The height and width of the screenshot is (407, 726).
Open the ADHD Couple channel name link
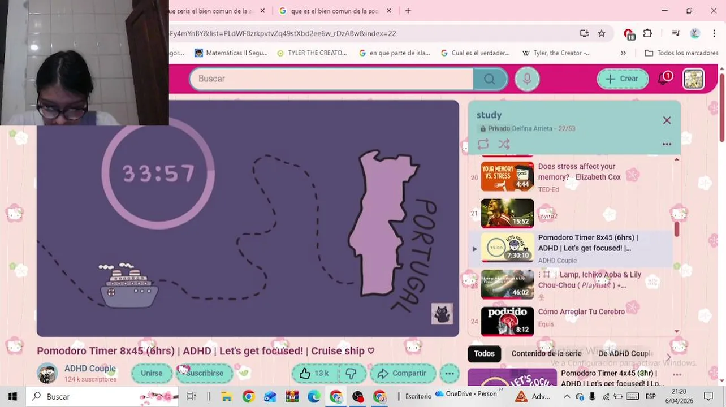pos(90,369)
